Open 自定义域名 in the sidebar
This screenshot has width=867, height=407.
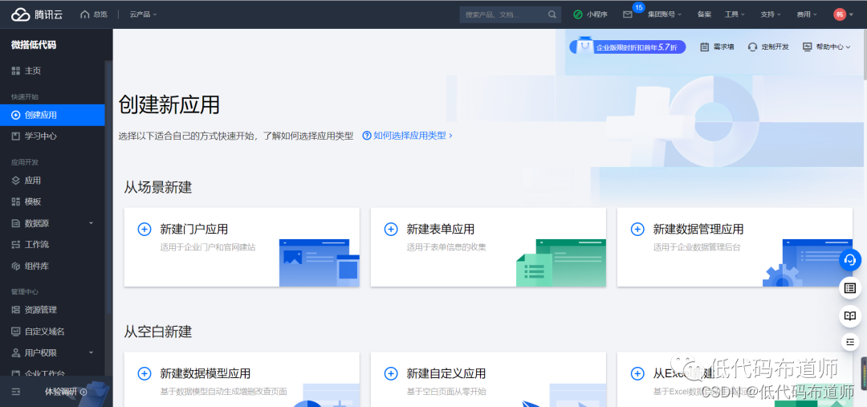tap(52, 332)
